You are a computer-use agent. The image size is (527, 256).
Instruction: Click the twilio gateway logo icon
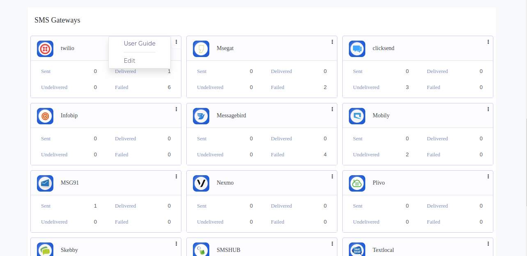click(x=45, y=49)
